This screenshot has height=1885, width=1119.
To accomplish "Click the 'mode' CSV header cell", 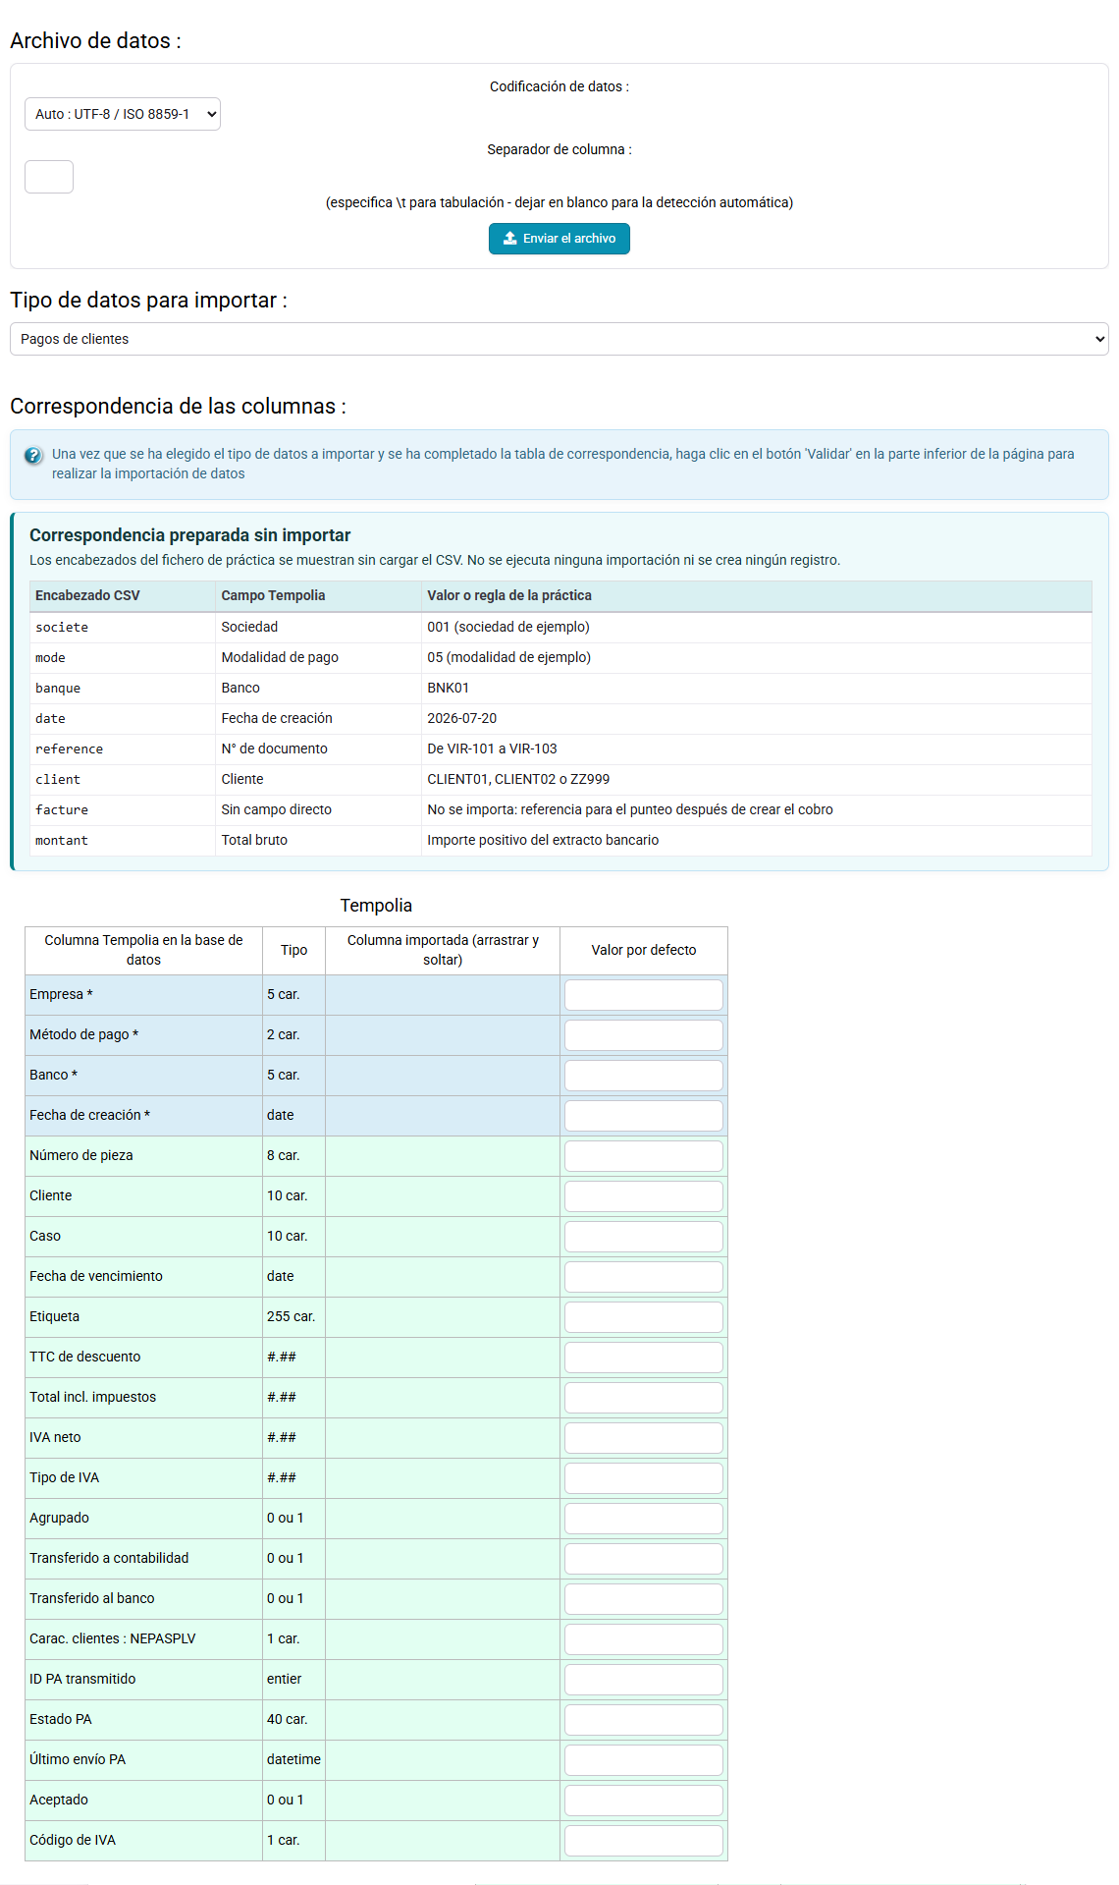I will (x=123, y=657).
